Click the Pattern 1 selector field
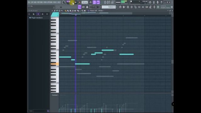Image resolution: width=201 pixels, height=113 pixels. pos(109,7)
